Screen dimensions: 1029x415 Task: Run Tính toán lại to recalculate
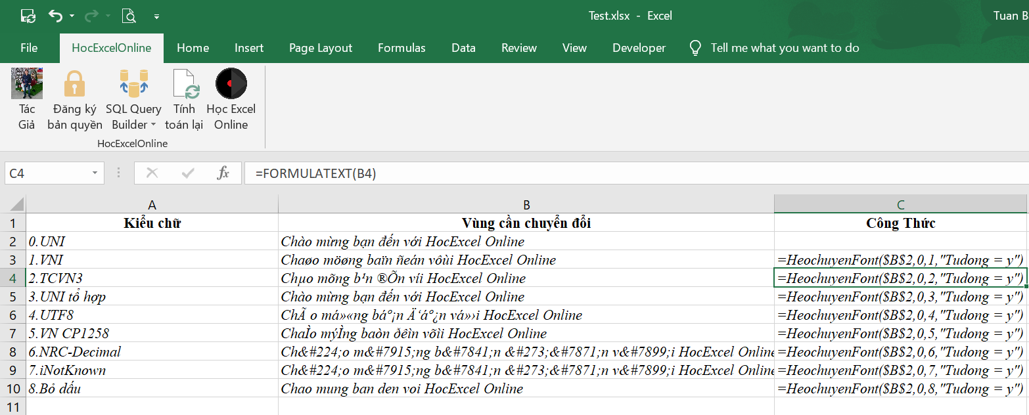[184, 98]
